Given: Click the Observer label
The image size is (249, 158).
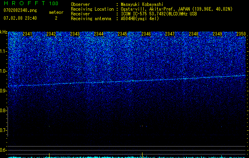Looking at the screenshot, I should click(x=80, y=4).
